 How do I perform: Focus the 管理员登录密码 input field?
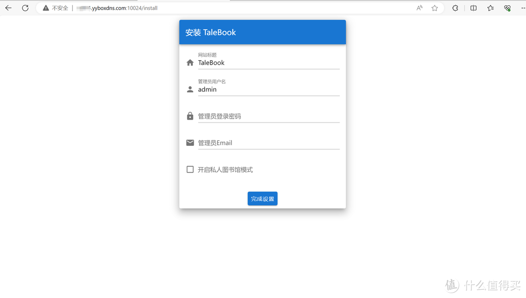point(269,116)
